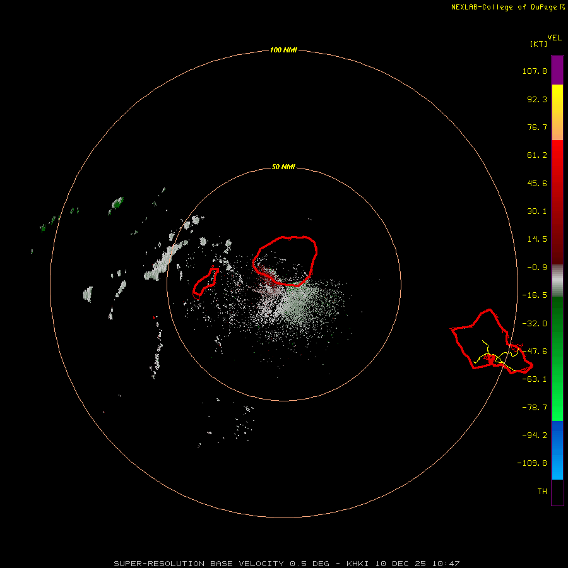
Task: Click the 100 NMI range ring label
Action: (x=283, y=50)
